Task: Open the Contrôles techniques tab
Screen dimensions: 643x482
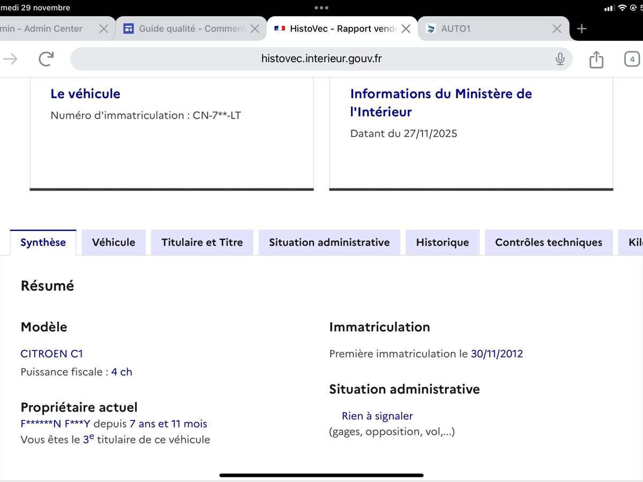Action: 549,243
